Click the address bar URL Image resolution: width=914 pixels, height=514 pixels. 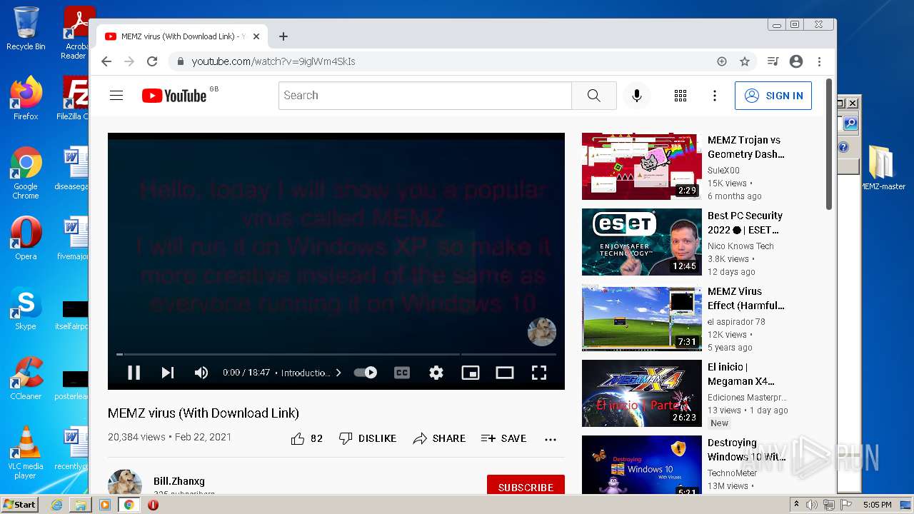point(273,61)
